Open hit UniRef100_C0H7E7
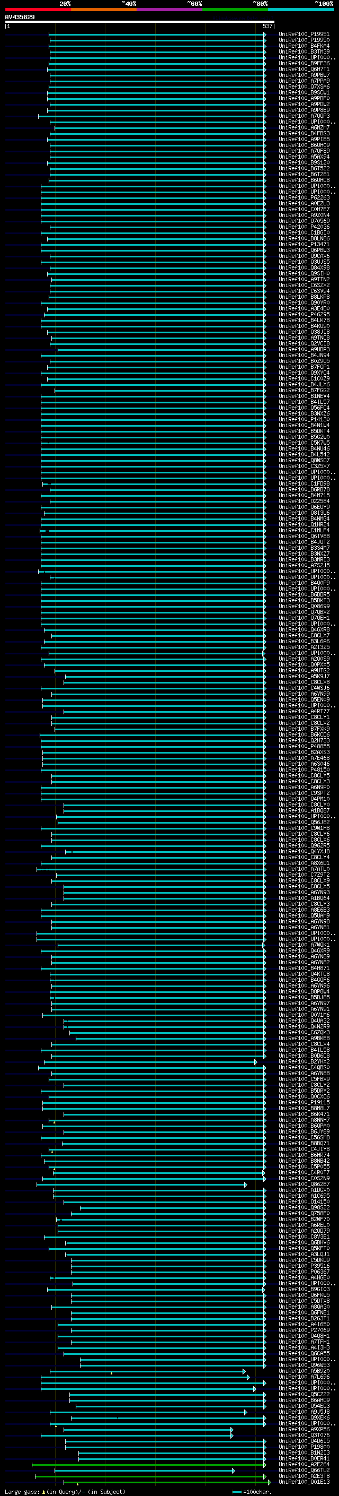Viewport: 339px width, 1496px height. tap(304, 209)
